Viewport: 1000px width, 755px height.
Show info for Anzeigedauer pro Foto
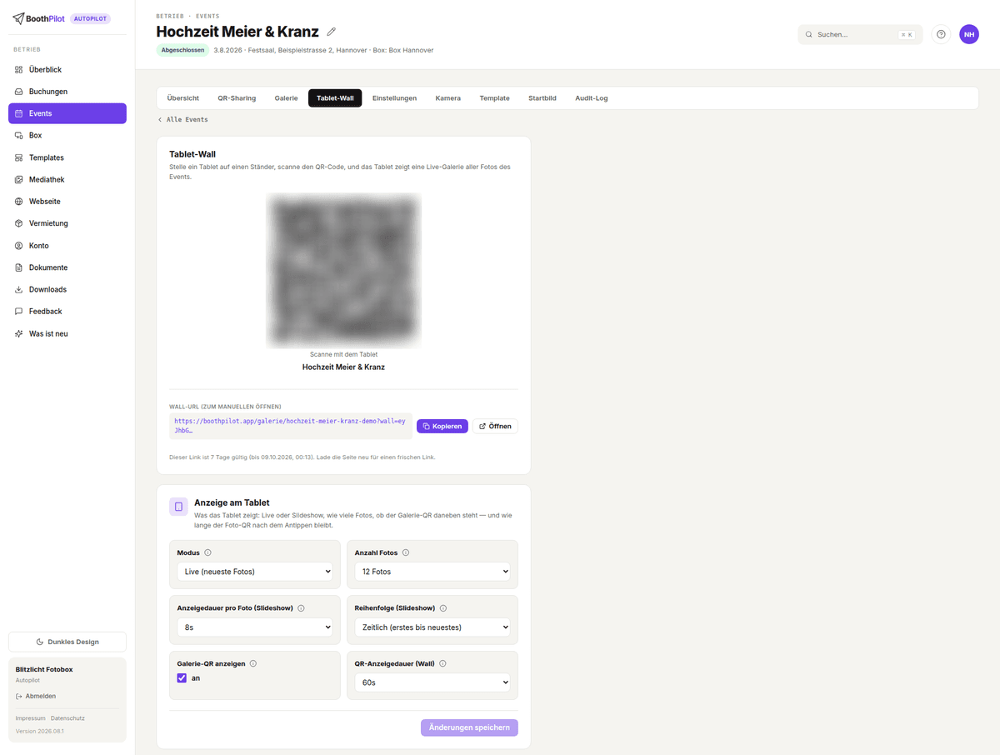click(x=301, y=608)
